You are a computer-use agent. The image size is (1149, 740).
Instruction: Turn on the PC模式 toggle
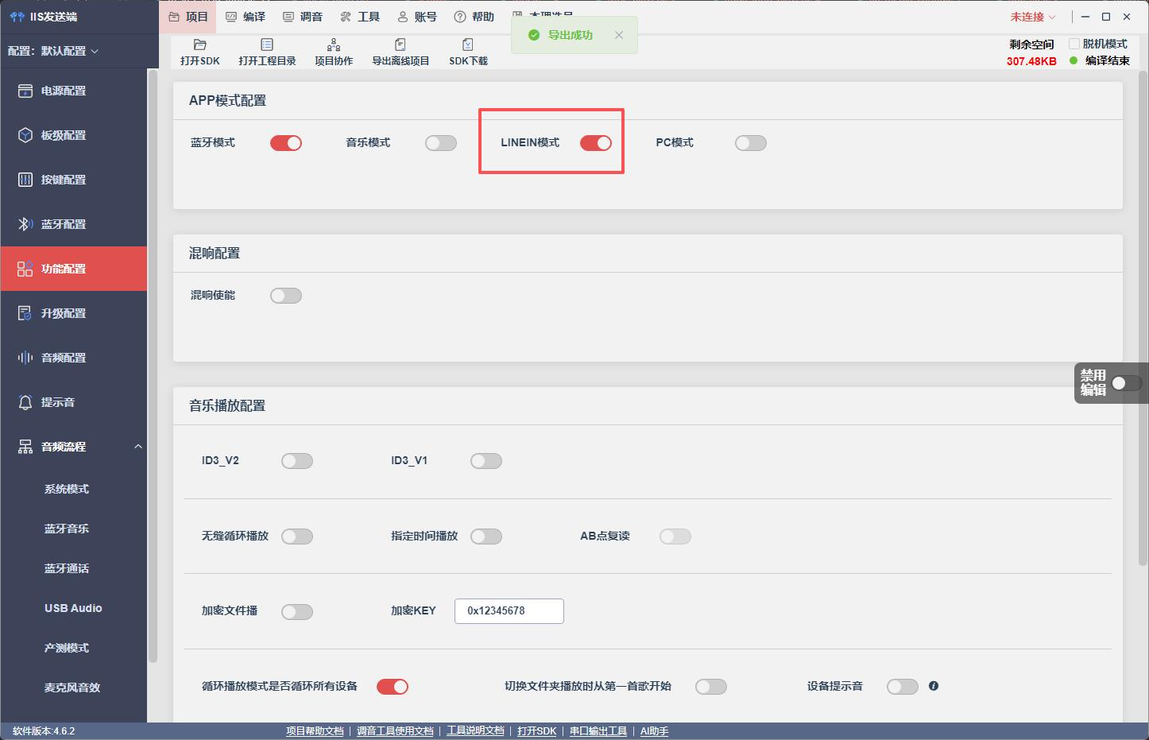(x=751, y=143)
